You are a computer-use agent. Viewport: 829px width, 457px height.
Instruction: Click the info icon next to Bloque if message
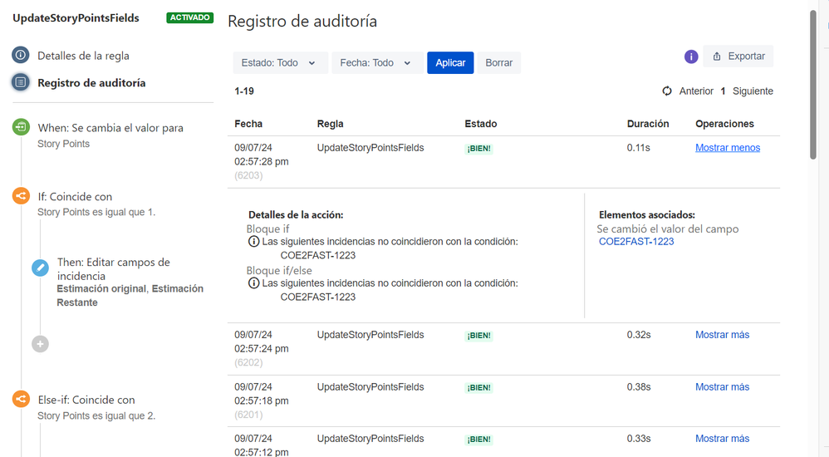point(254,242)
